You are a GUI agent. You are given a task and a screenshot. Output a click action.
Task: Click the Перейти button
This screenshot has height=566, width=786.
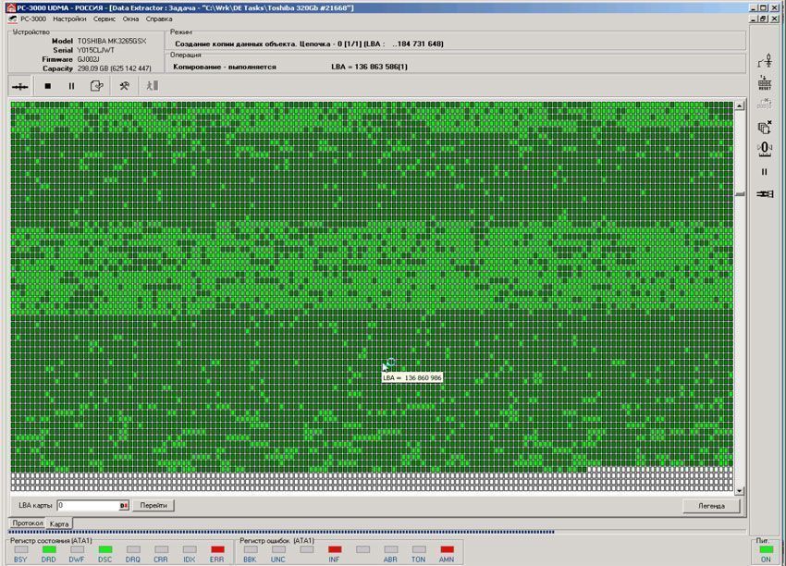(x=154, y=506)
